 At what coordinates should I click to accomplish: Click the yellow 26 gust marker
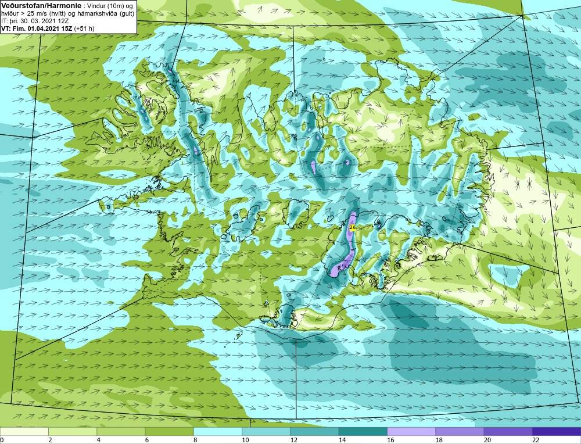[353, 227]
